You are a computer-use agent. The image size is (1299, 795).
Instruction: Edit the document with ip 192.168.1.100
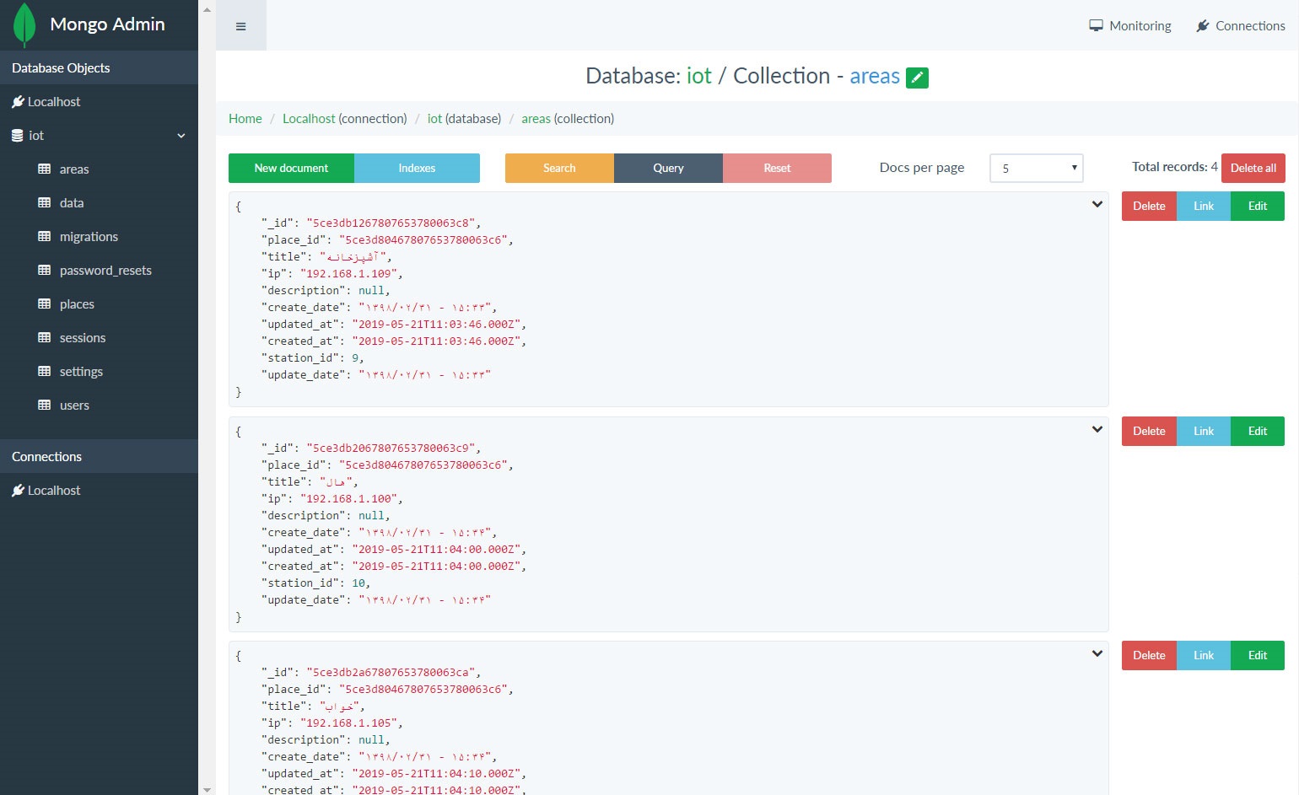click(1258, 431)
